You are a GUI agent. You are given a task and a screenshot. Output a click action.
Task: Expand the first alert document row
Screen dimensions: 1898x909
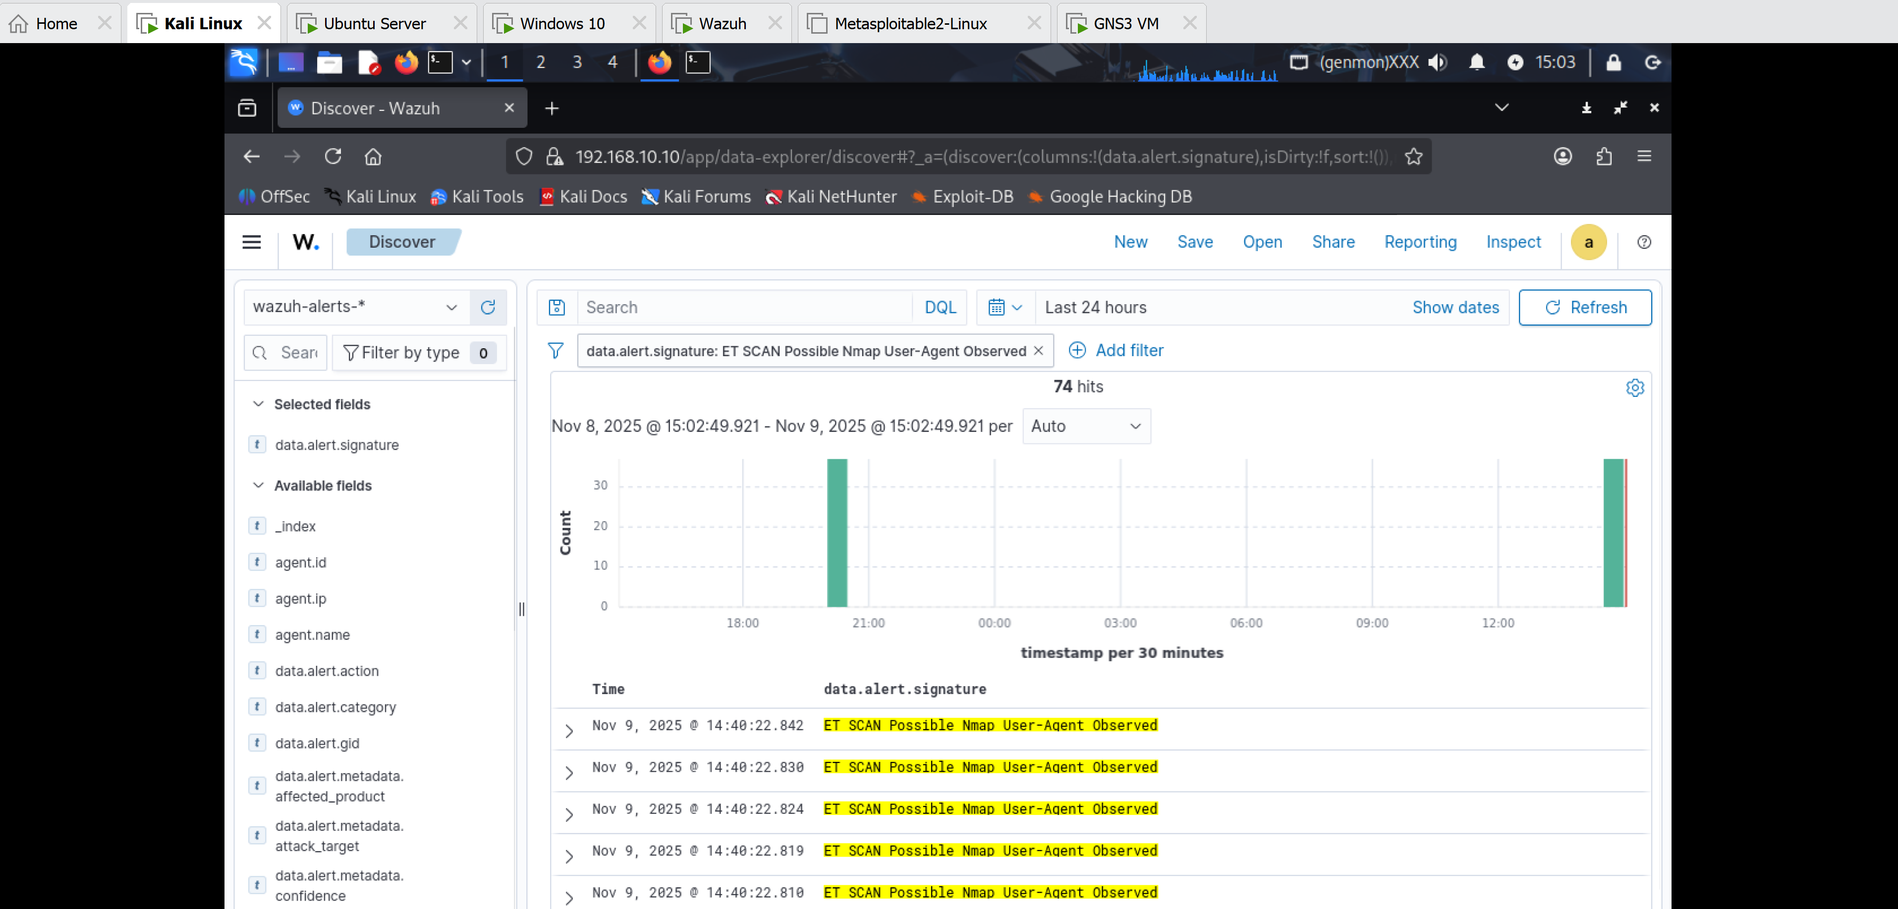tap(568, 731)
